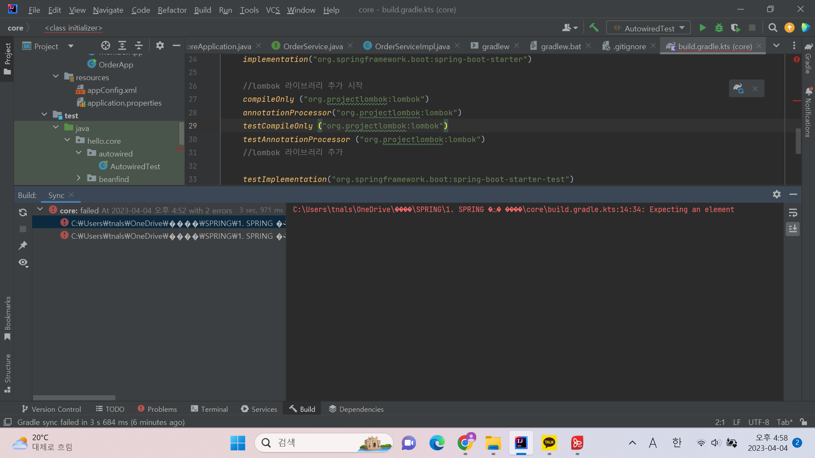Viewport: 815px width, 458px height.
Task: Open the Problems tool window
Action: 157,409
